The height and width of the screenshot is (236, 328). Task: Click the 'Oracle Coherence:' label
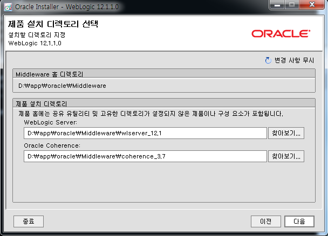pos(52,145)
